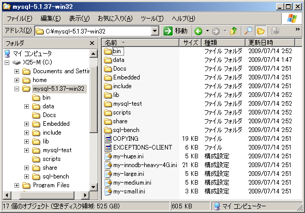
Task: Show more toolbar buttons chevron
Action: [297, 29]
